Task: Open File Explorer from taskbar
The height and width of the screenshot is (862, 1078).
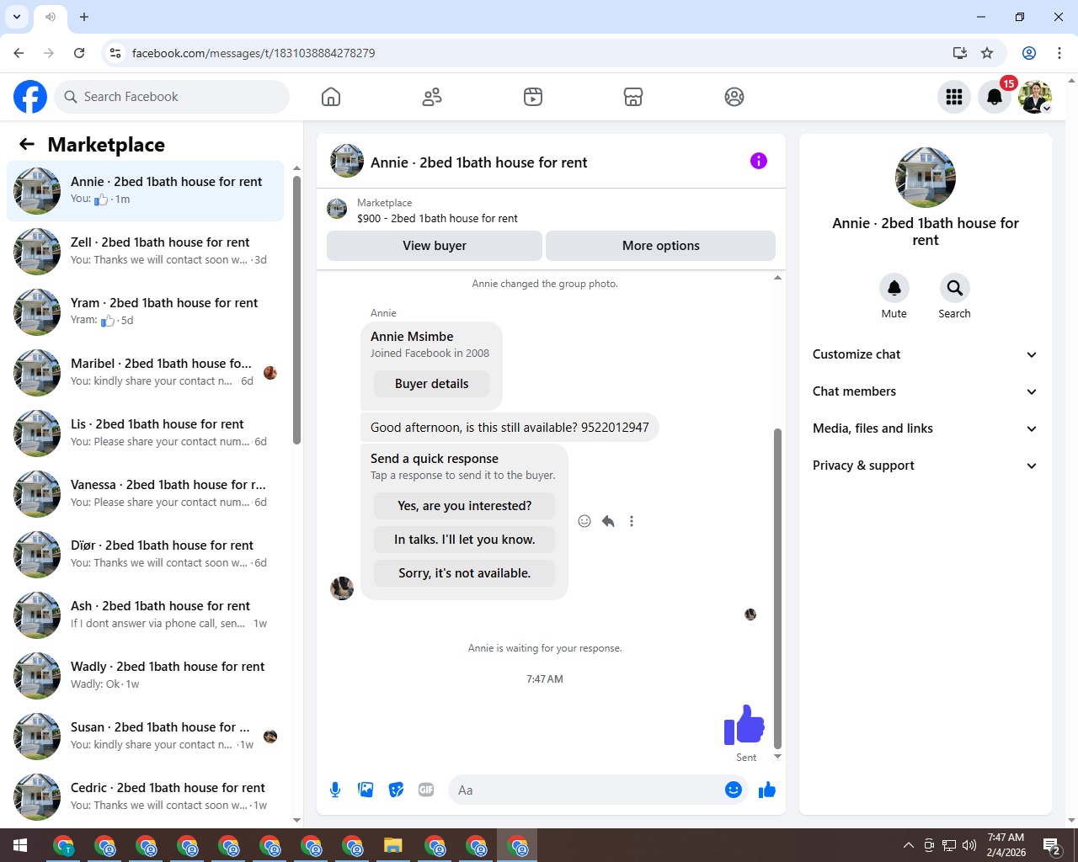Action: click(393, 845)
